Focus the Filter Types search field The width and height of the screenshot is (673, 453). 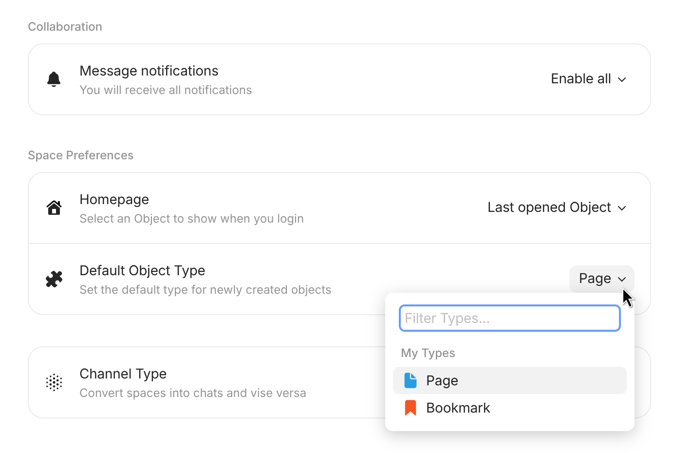coord(509,318)
